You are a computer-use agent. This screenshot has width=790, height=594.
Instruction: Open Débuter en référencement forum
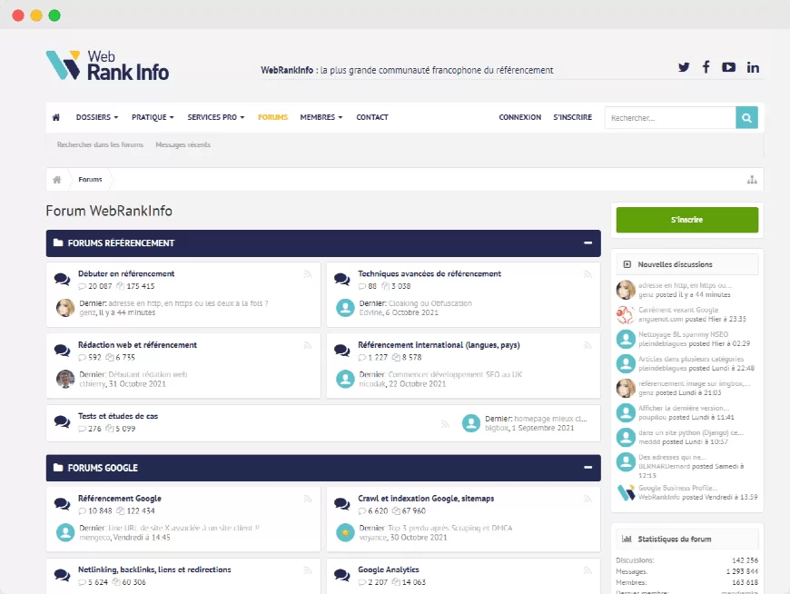[x=126, y=273]
